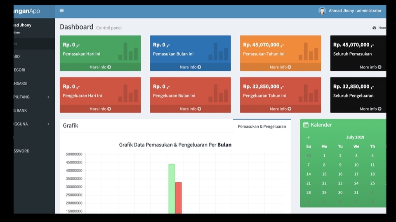
Task: Select July 18 in the calendar
Action: click(x=372, y=174)
